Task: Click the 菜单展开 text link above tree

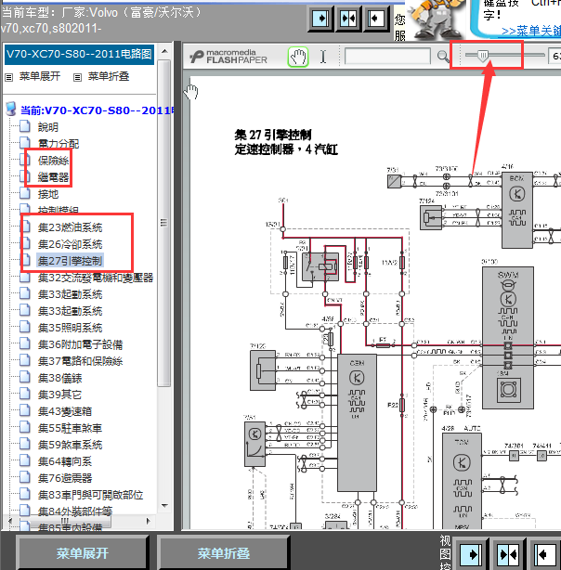Action: pos(40,76)
